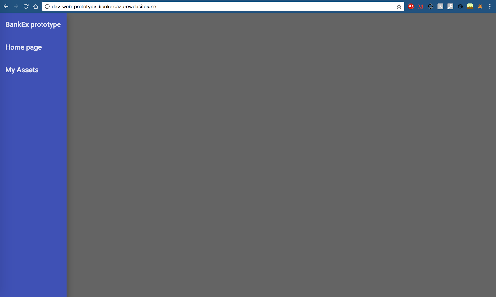
Task: Click the browser forward arrow
Action: pos(16,6)
